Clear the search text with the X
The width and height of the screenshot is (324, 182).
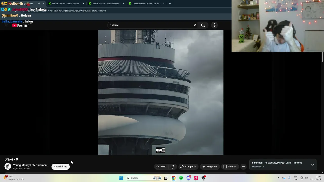point(195,25)
